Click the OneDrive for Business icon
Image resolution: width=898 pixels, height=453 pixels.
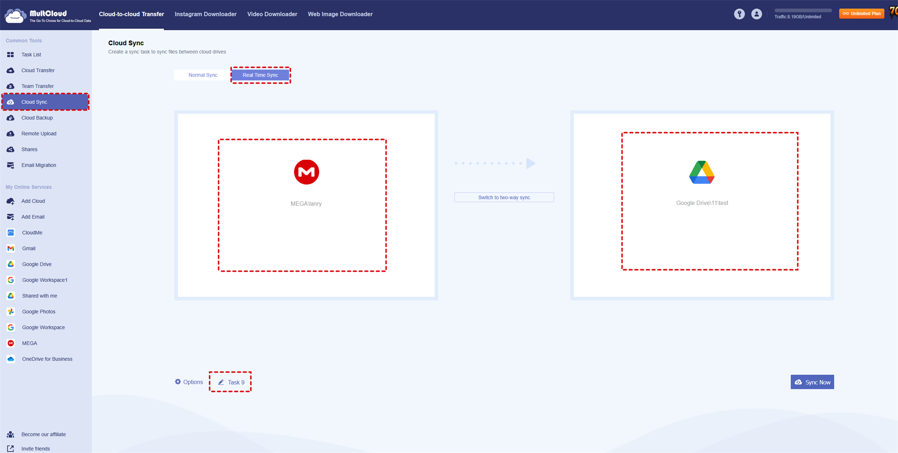(x=11, y=359)
